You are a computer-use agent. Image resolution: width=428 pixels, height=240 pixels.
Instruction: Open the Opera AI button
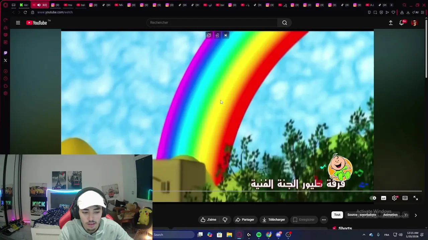[416, 12]
